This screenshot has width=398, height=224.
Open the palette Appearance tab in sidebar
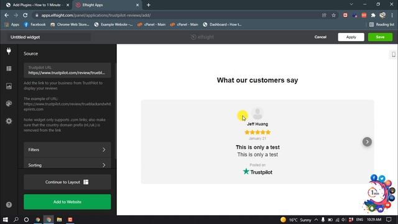coord(9,104)
